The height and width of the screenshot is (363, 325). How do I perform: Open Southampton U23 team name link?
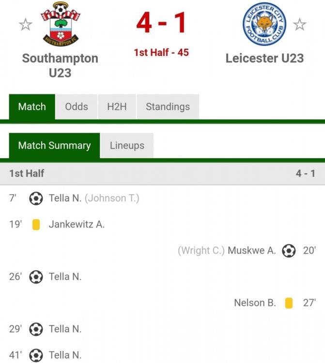pyautogui.click(x=60, y=65)
